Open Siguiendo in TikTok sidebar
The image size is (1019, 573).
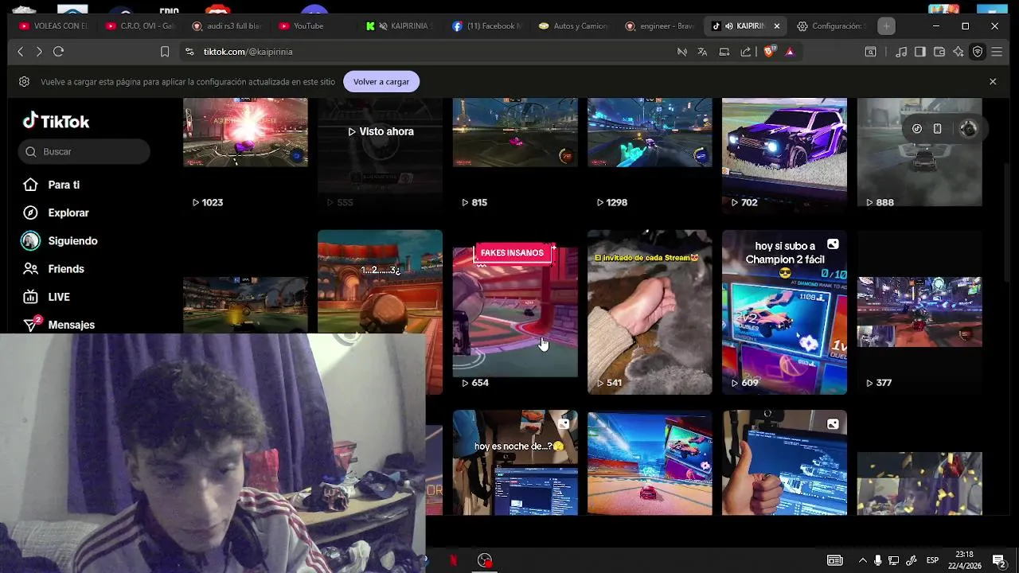[61, 240]
